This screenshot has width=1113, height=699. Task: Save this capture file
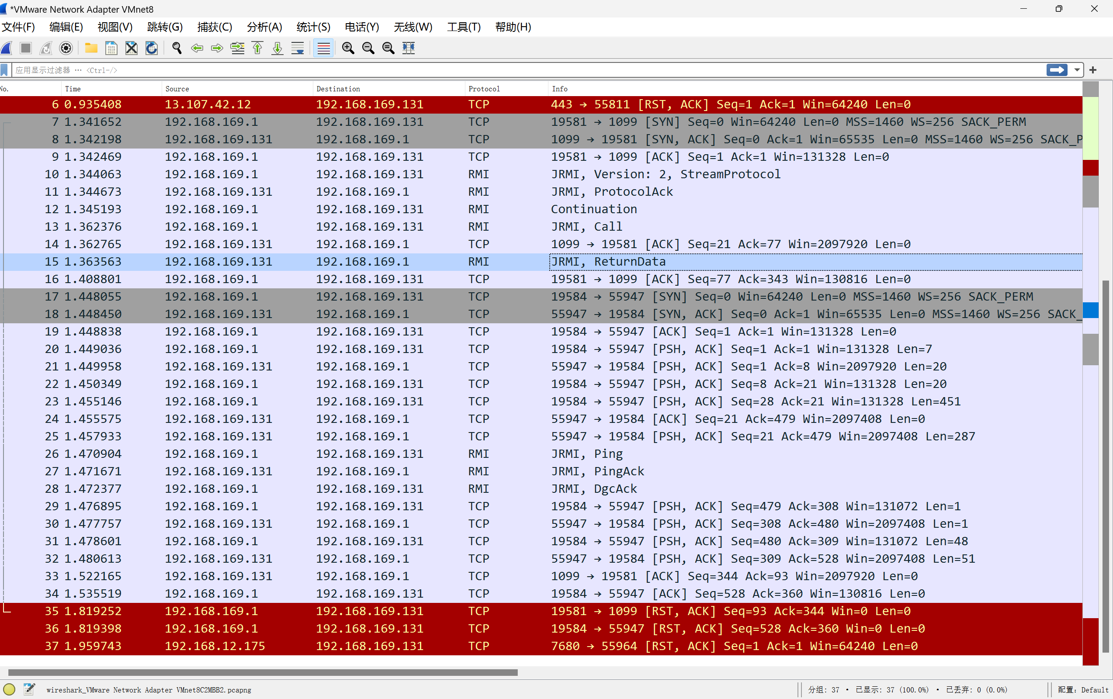[111, 48]
